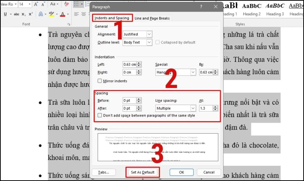Click the Bullets list icon
Viewport: 304px width, 181px height.
(77, 4)
